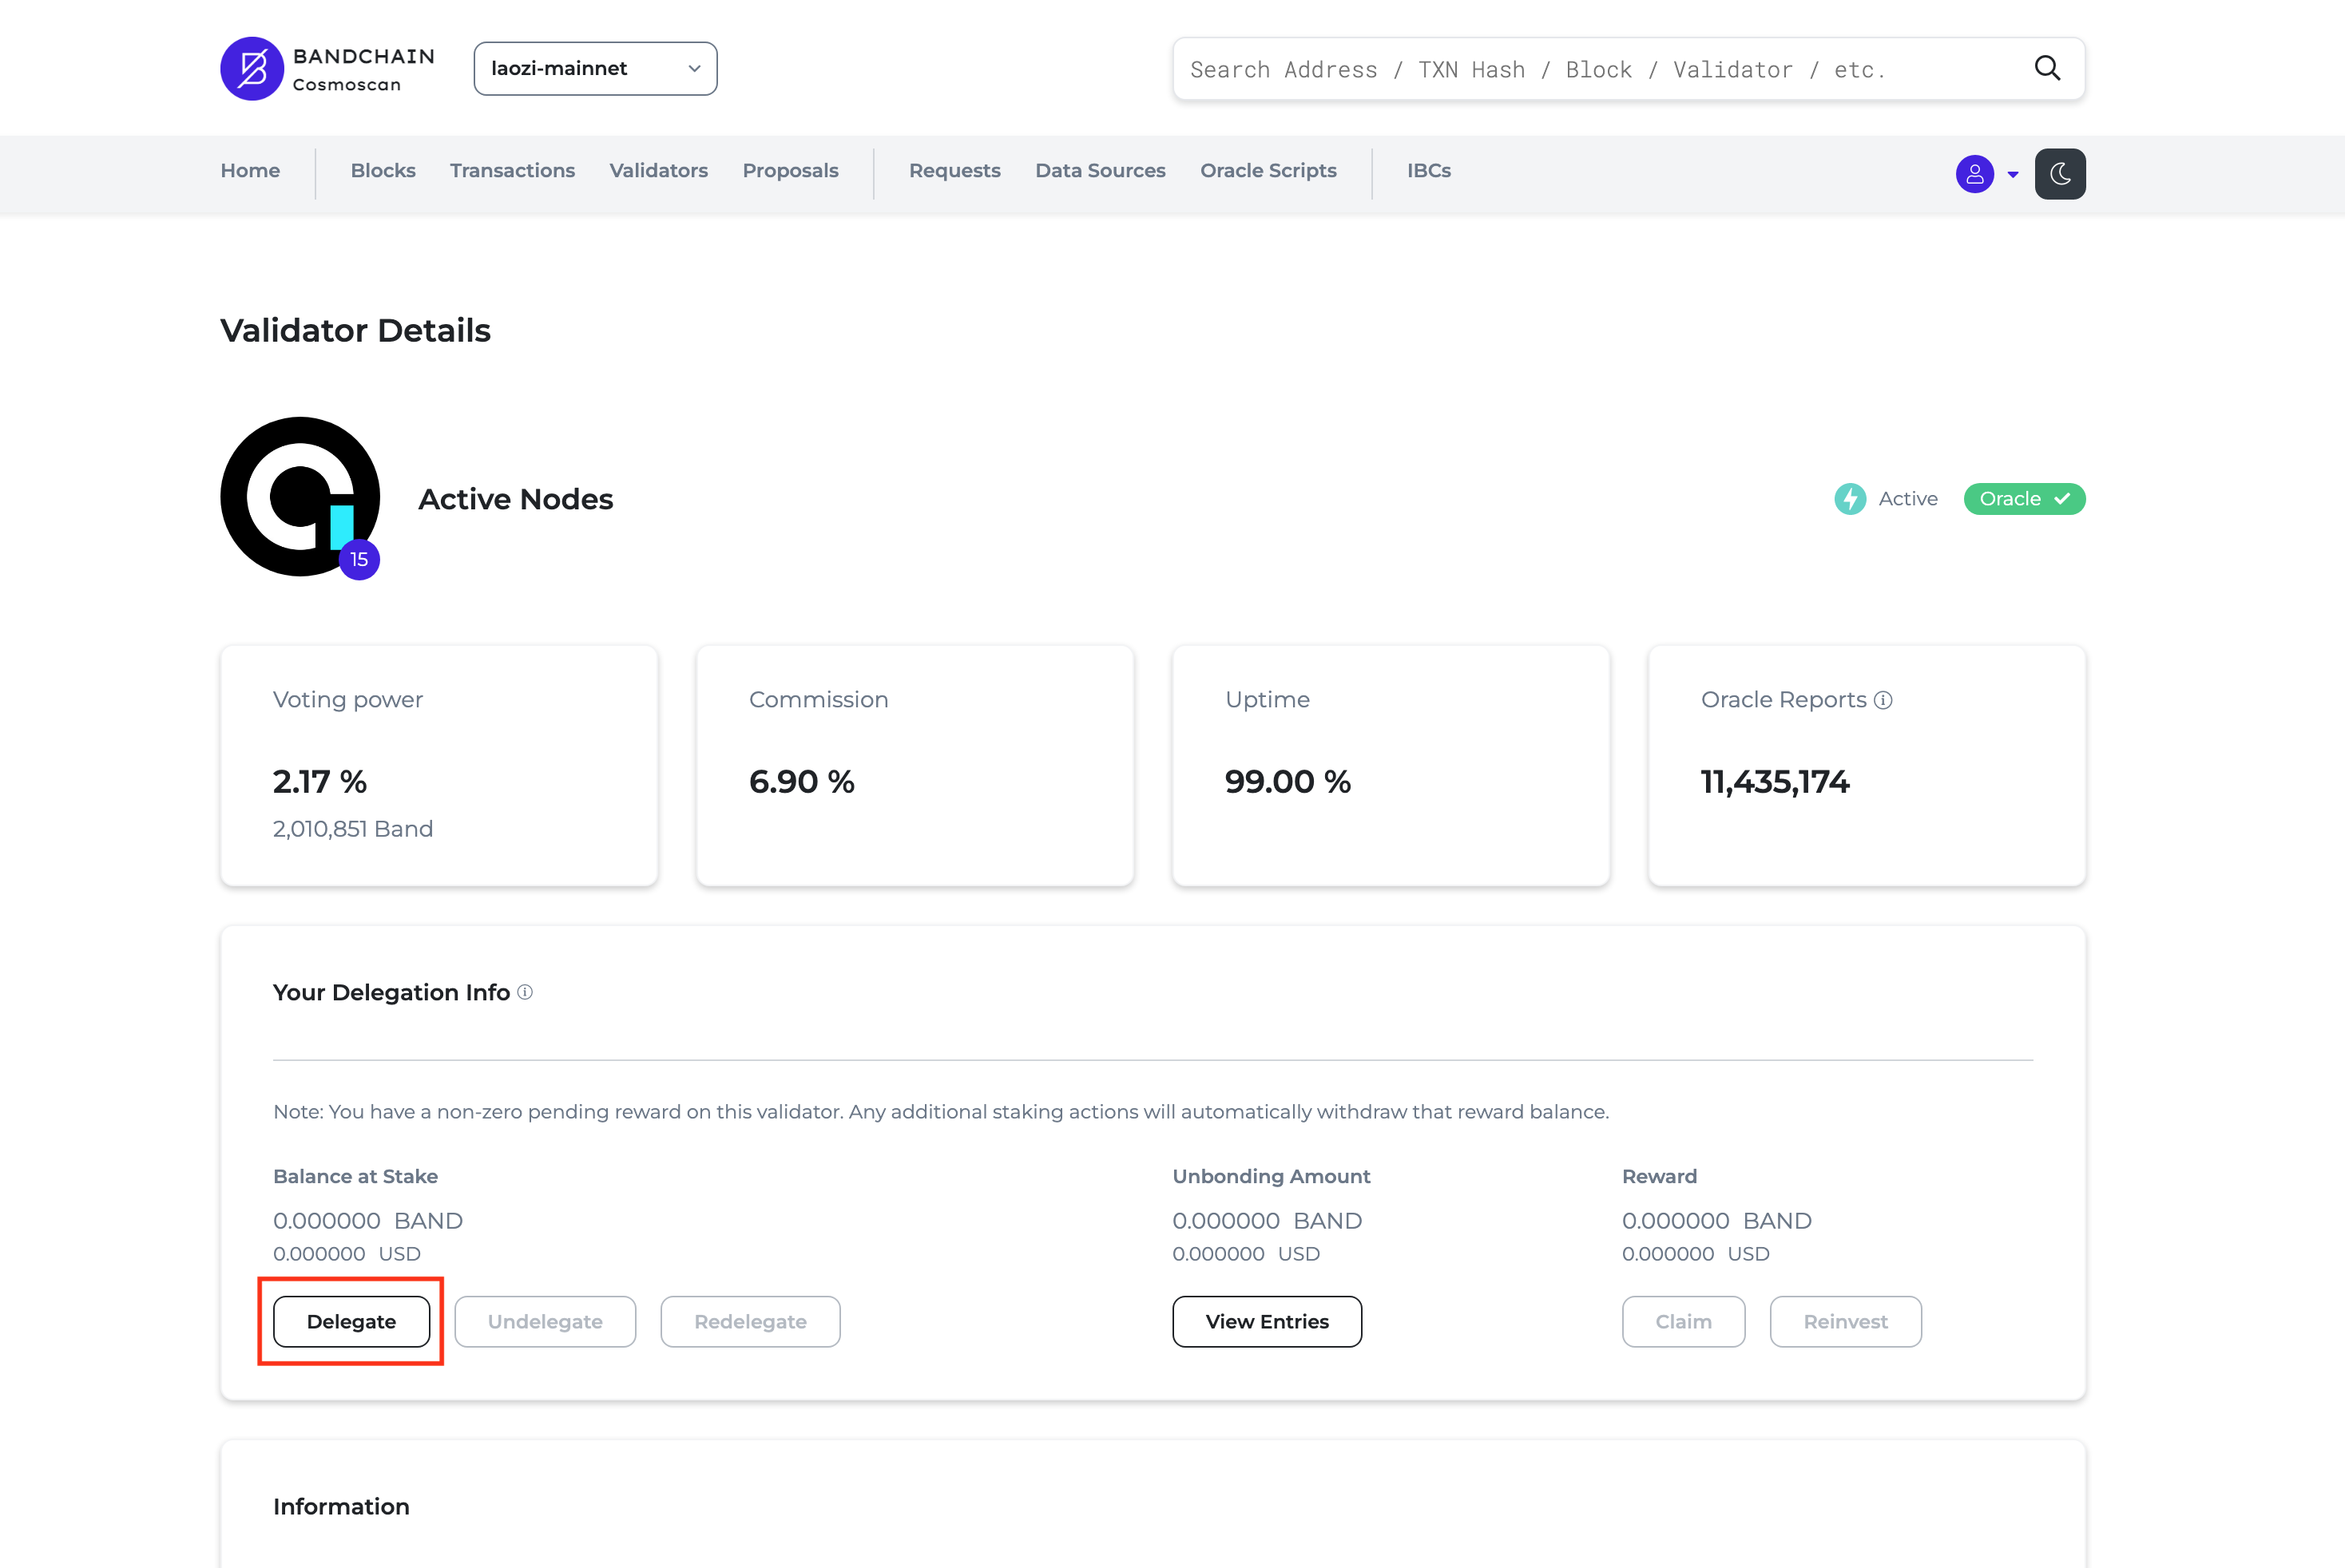Toggle the laozi-mainnet network dropdown
This screenshot has width=2345, height=1568.
595,66
